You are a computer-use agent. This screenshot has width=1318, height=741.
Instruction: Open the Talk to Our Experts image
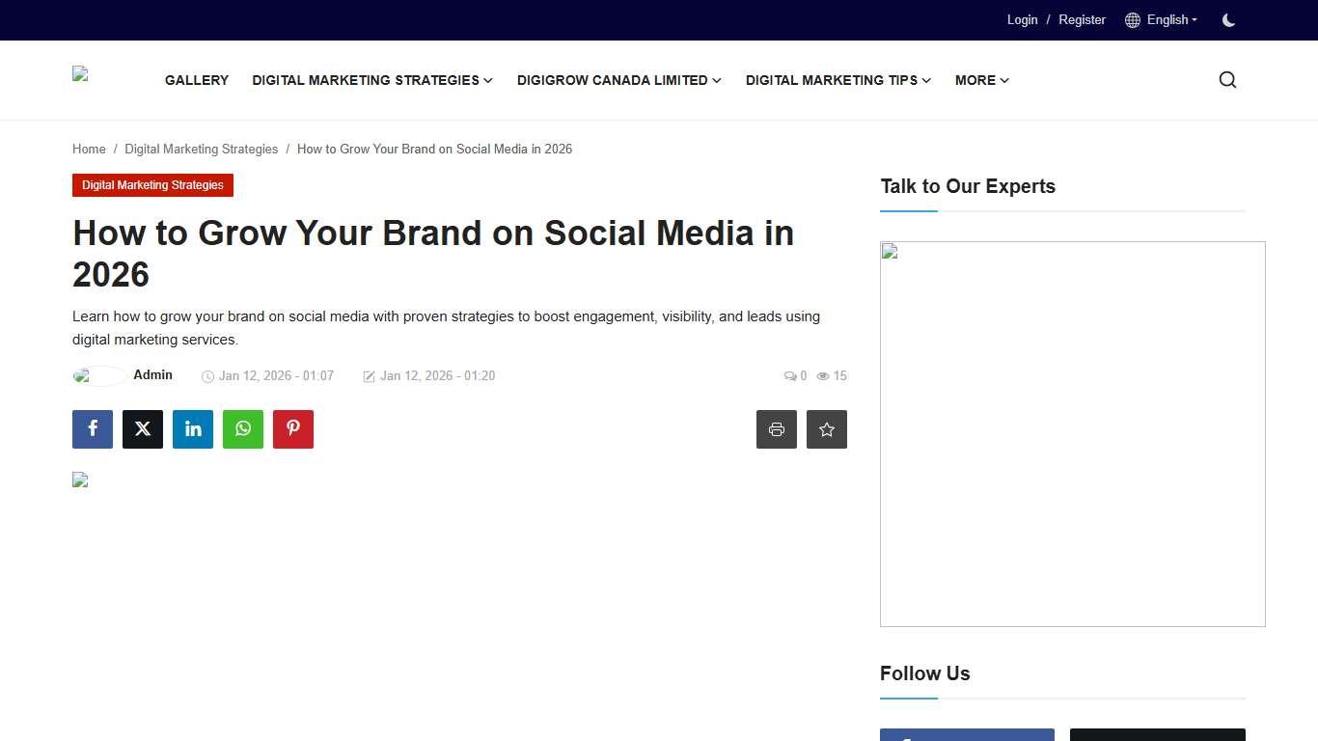(x=1072, y=433)
